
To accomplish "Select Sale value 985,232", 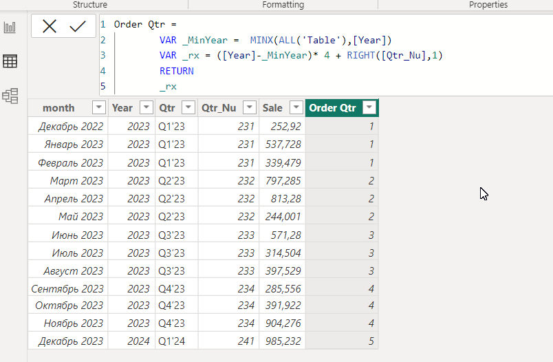I will pos(282,341).
